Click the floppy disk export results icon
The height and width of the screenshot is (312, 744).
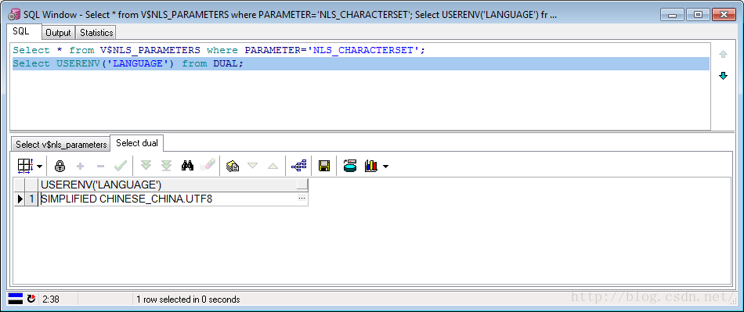[x=324, y=166]
